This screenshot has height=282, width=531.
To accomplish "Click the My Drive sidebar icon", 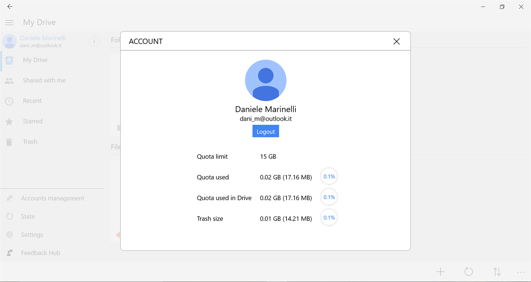I will coord(9,60).
